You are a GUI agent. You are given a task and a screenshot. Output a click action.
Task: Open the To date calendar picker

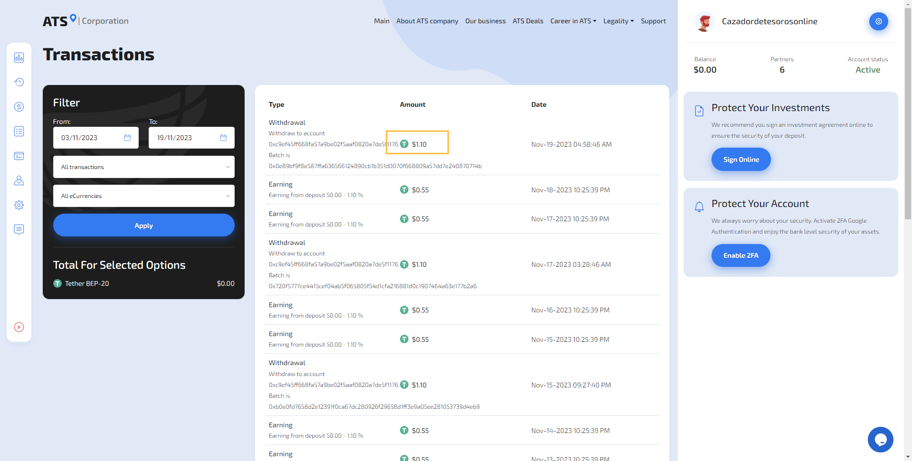click(x=223, y=138)
